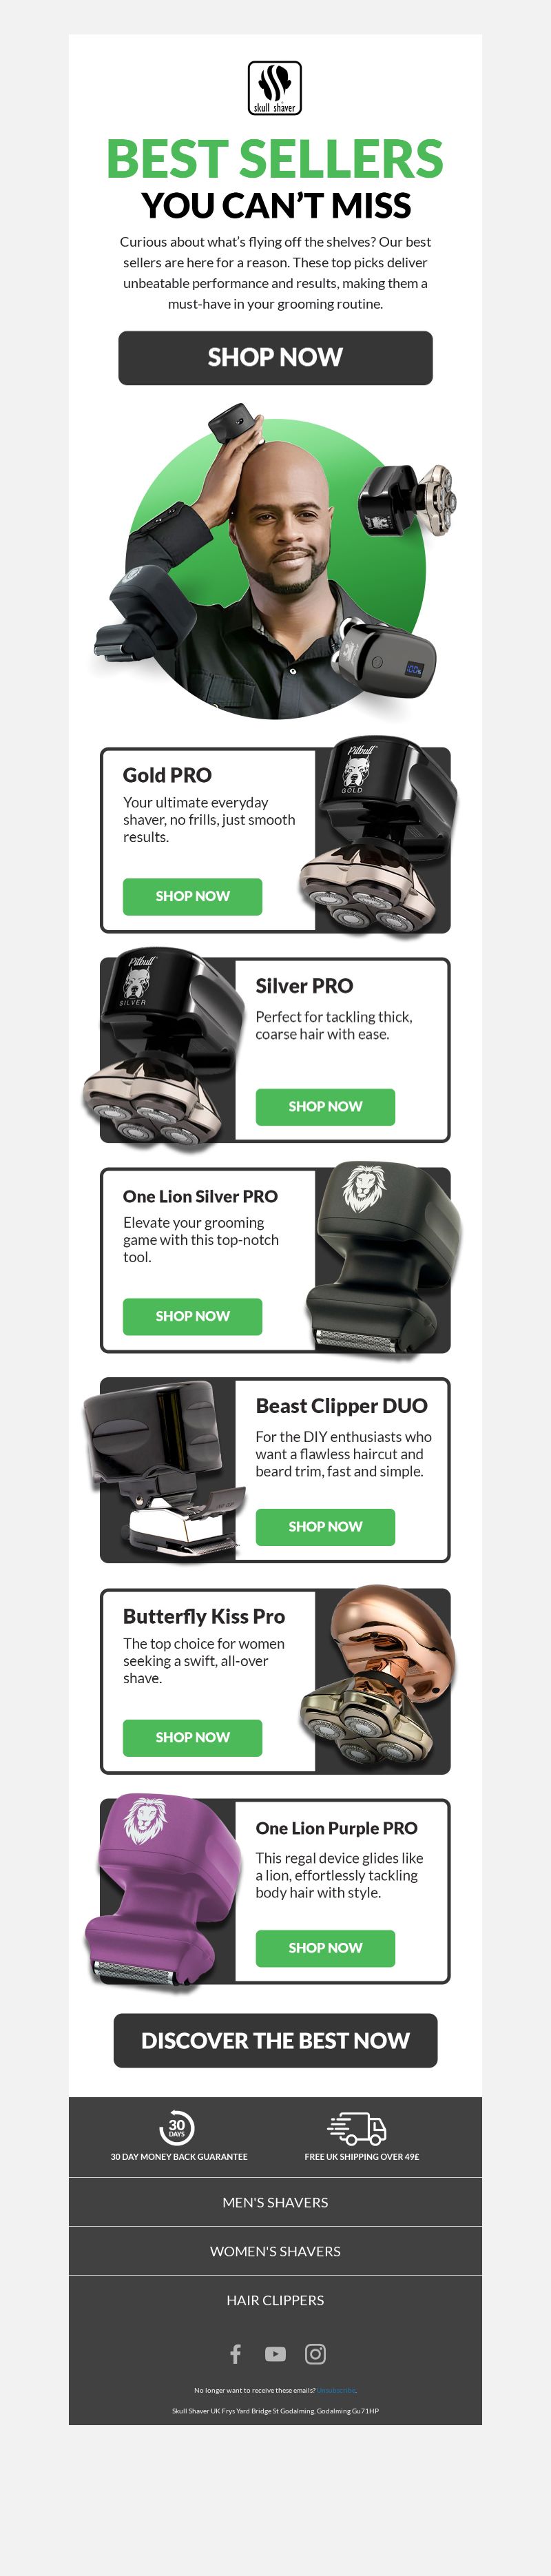This screenshot has height=2576, width=551.
Task: Click the 30 days guarantee icon
Action: 177,2127
